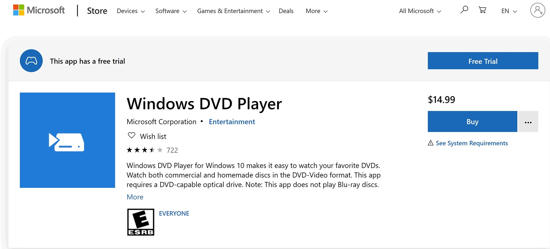Select the Store menu item
Viewport: 550px width, 249px height.
[x=97, y=11]
